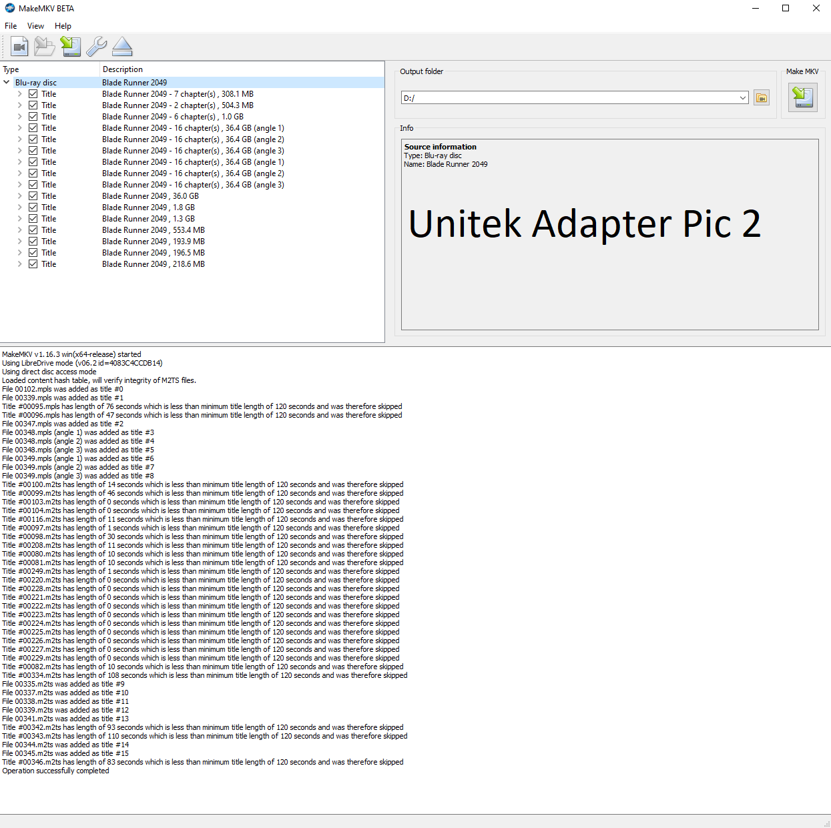The width and height of the screenshot is (831, 828).
Task: Toggle checkbox for 36.0 GB title
Action: pos(33,196)
